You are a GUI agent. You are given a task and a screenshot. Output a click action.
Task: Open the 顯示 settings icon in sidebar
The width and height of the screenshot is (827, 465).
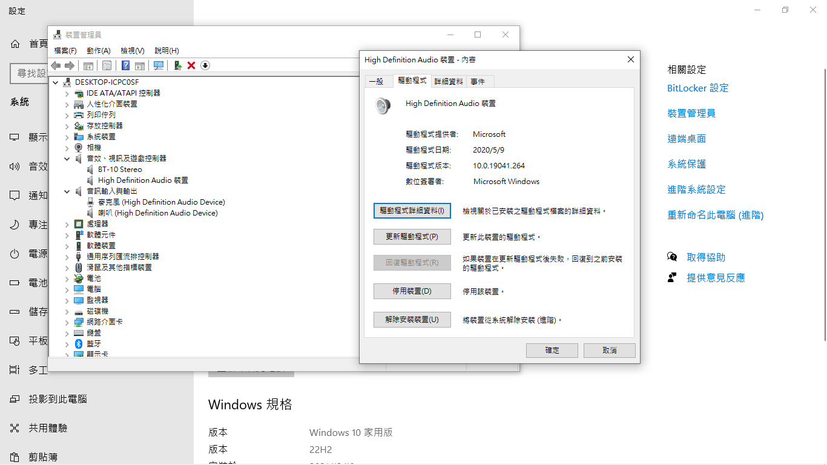13,137
